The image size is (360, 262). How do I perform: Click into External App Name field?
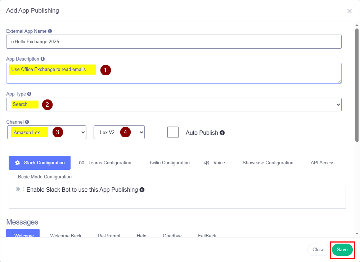click(x=174, y=41)
